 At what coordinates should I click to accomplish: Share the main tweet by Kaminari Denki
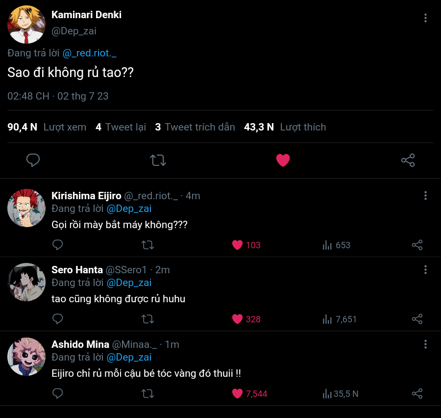pyautogui.click(x=408, y=160)
